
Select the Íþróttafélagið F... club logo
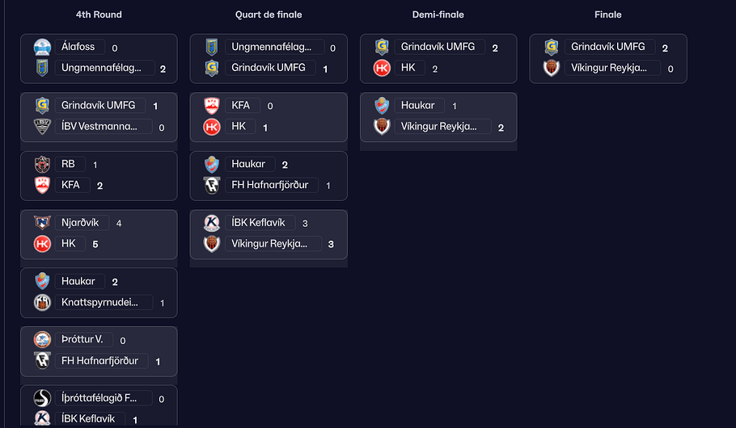point(43,398)
